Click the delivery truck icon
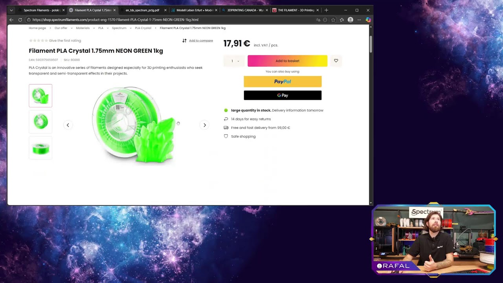The height and width of the screenshot is (283, 503). coord(226,128)
